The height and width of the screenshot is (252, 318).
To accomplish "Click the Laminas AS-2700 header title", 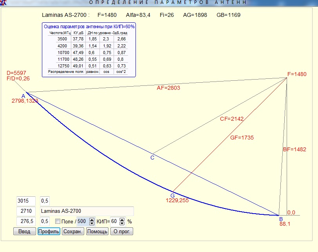I will [x=65, y=15].
